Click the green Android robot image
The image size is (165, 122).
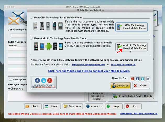tap(48, 46)
